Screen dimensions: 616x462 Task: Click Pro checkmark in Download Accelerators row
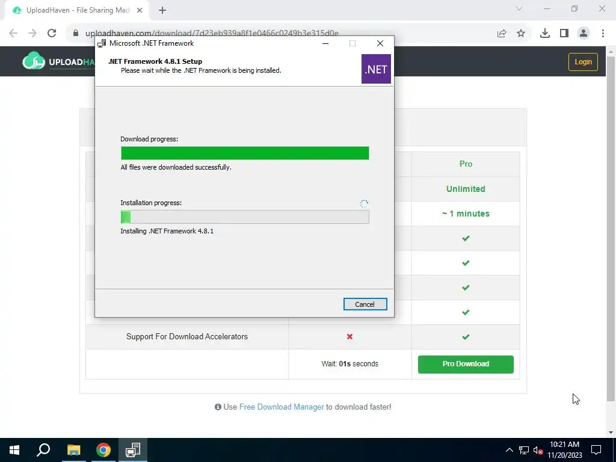[x=466, y=337]
